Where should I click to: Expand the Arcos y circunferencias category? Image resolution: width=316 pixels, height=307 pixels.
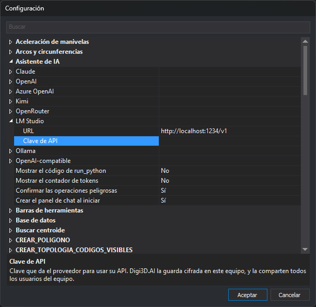10,52
